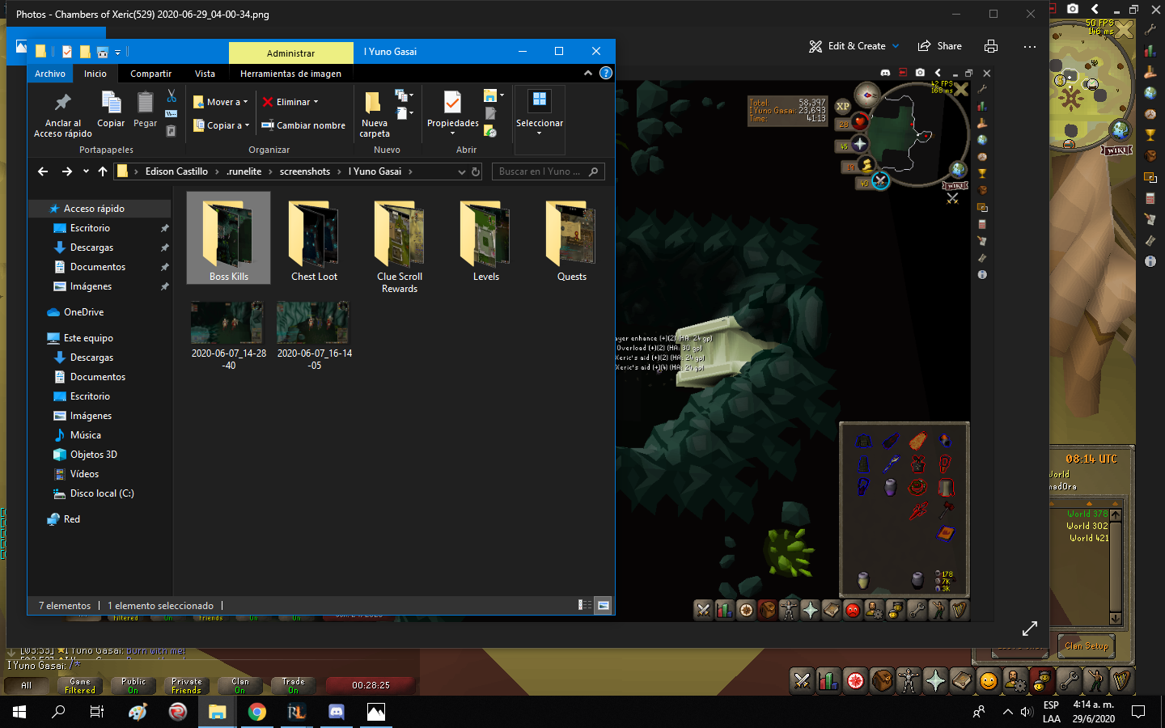The image size is (1165, 728).
Task: Expand Propiedades dropdown
Action: [x=452, y=133]
